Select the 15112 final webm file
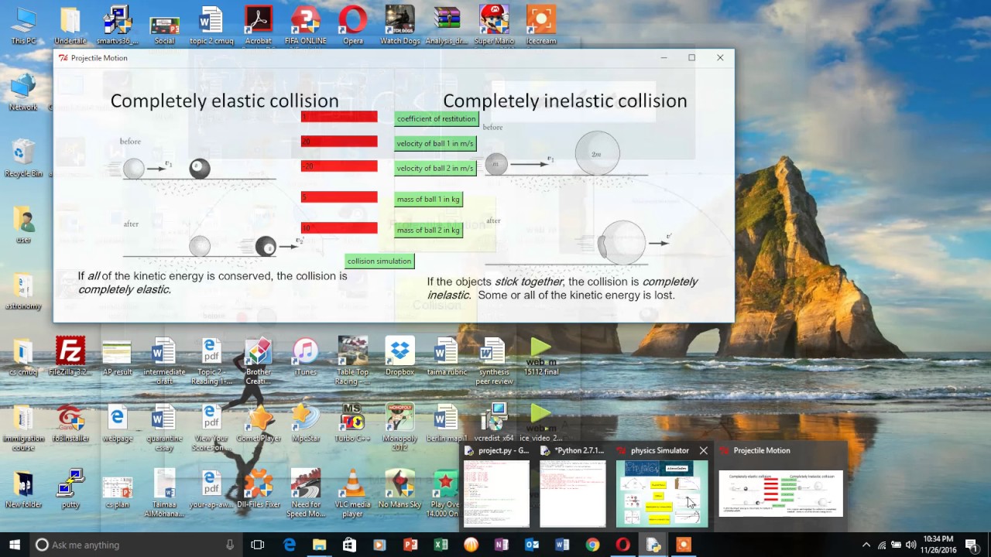This screenshot has height=557, width=991. (x=541, y=356)
